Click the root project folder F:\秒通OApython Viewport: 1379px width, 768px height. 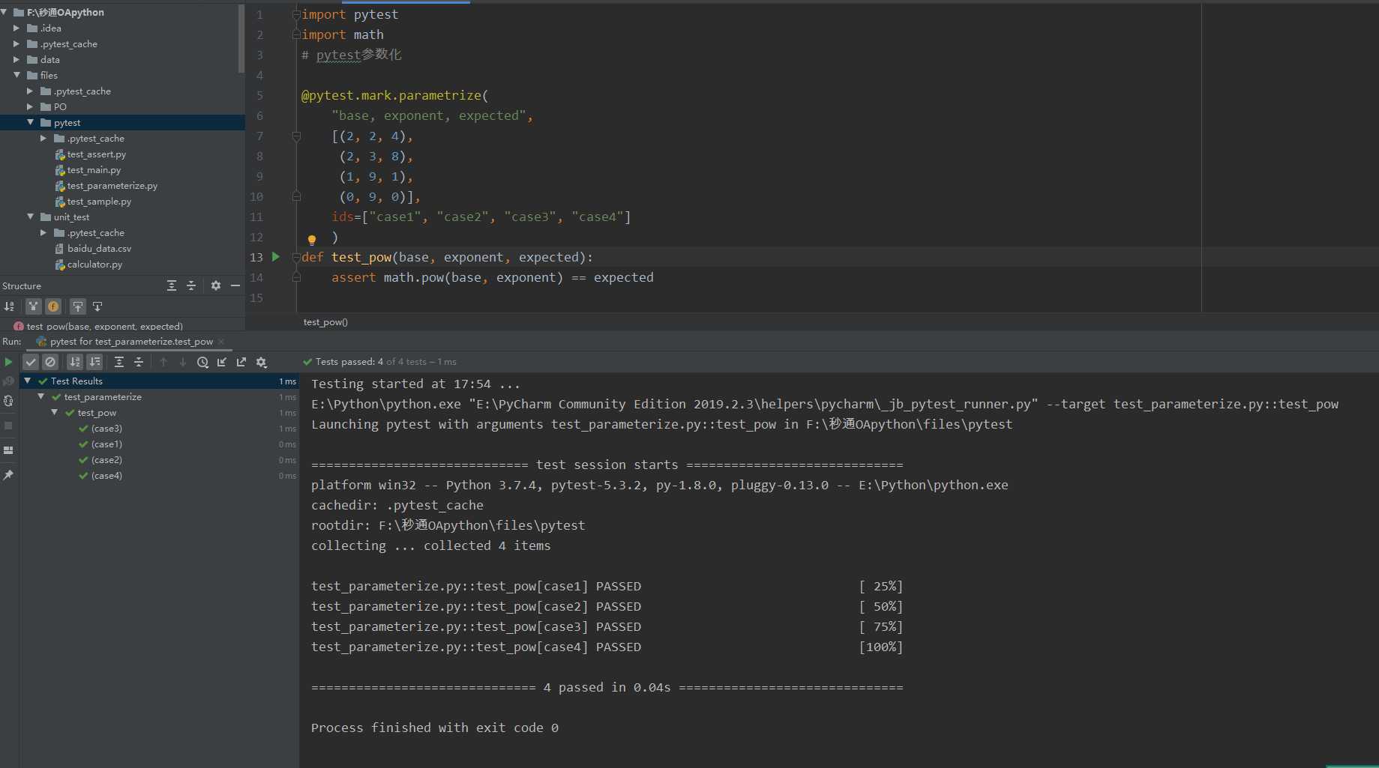tap(65, 13)
